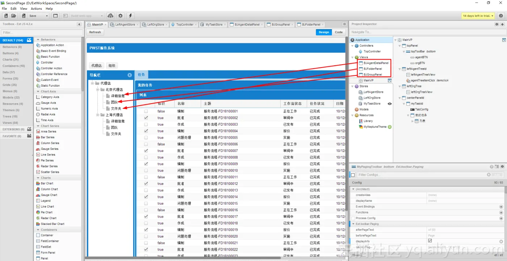This screenshot has width=507, height=261.
Task: Open the Actions menu
Action: tap(36, 9)
